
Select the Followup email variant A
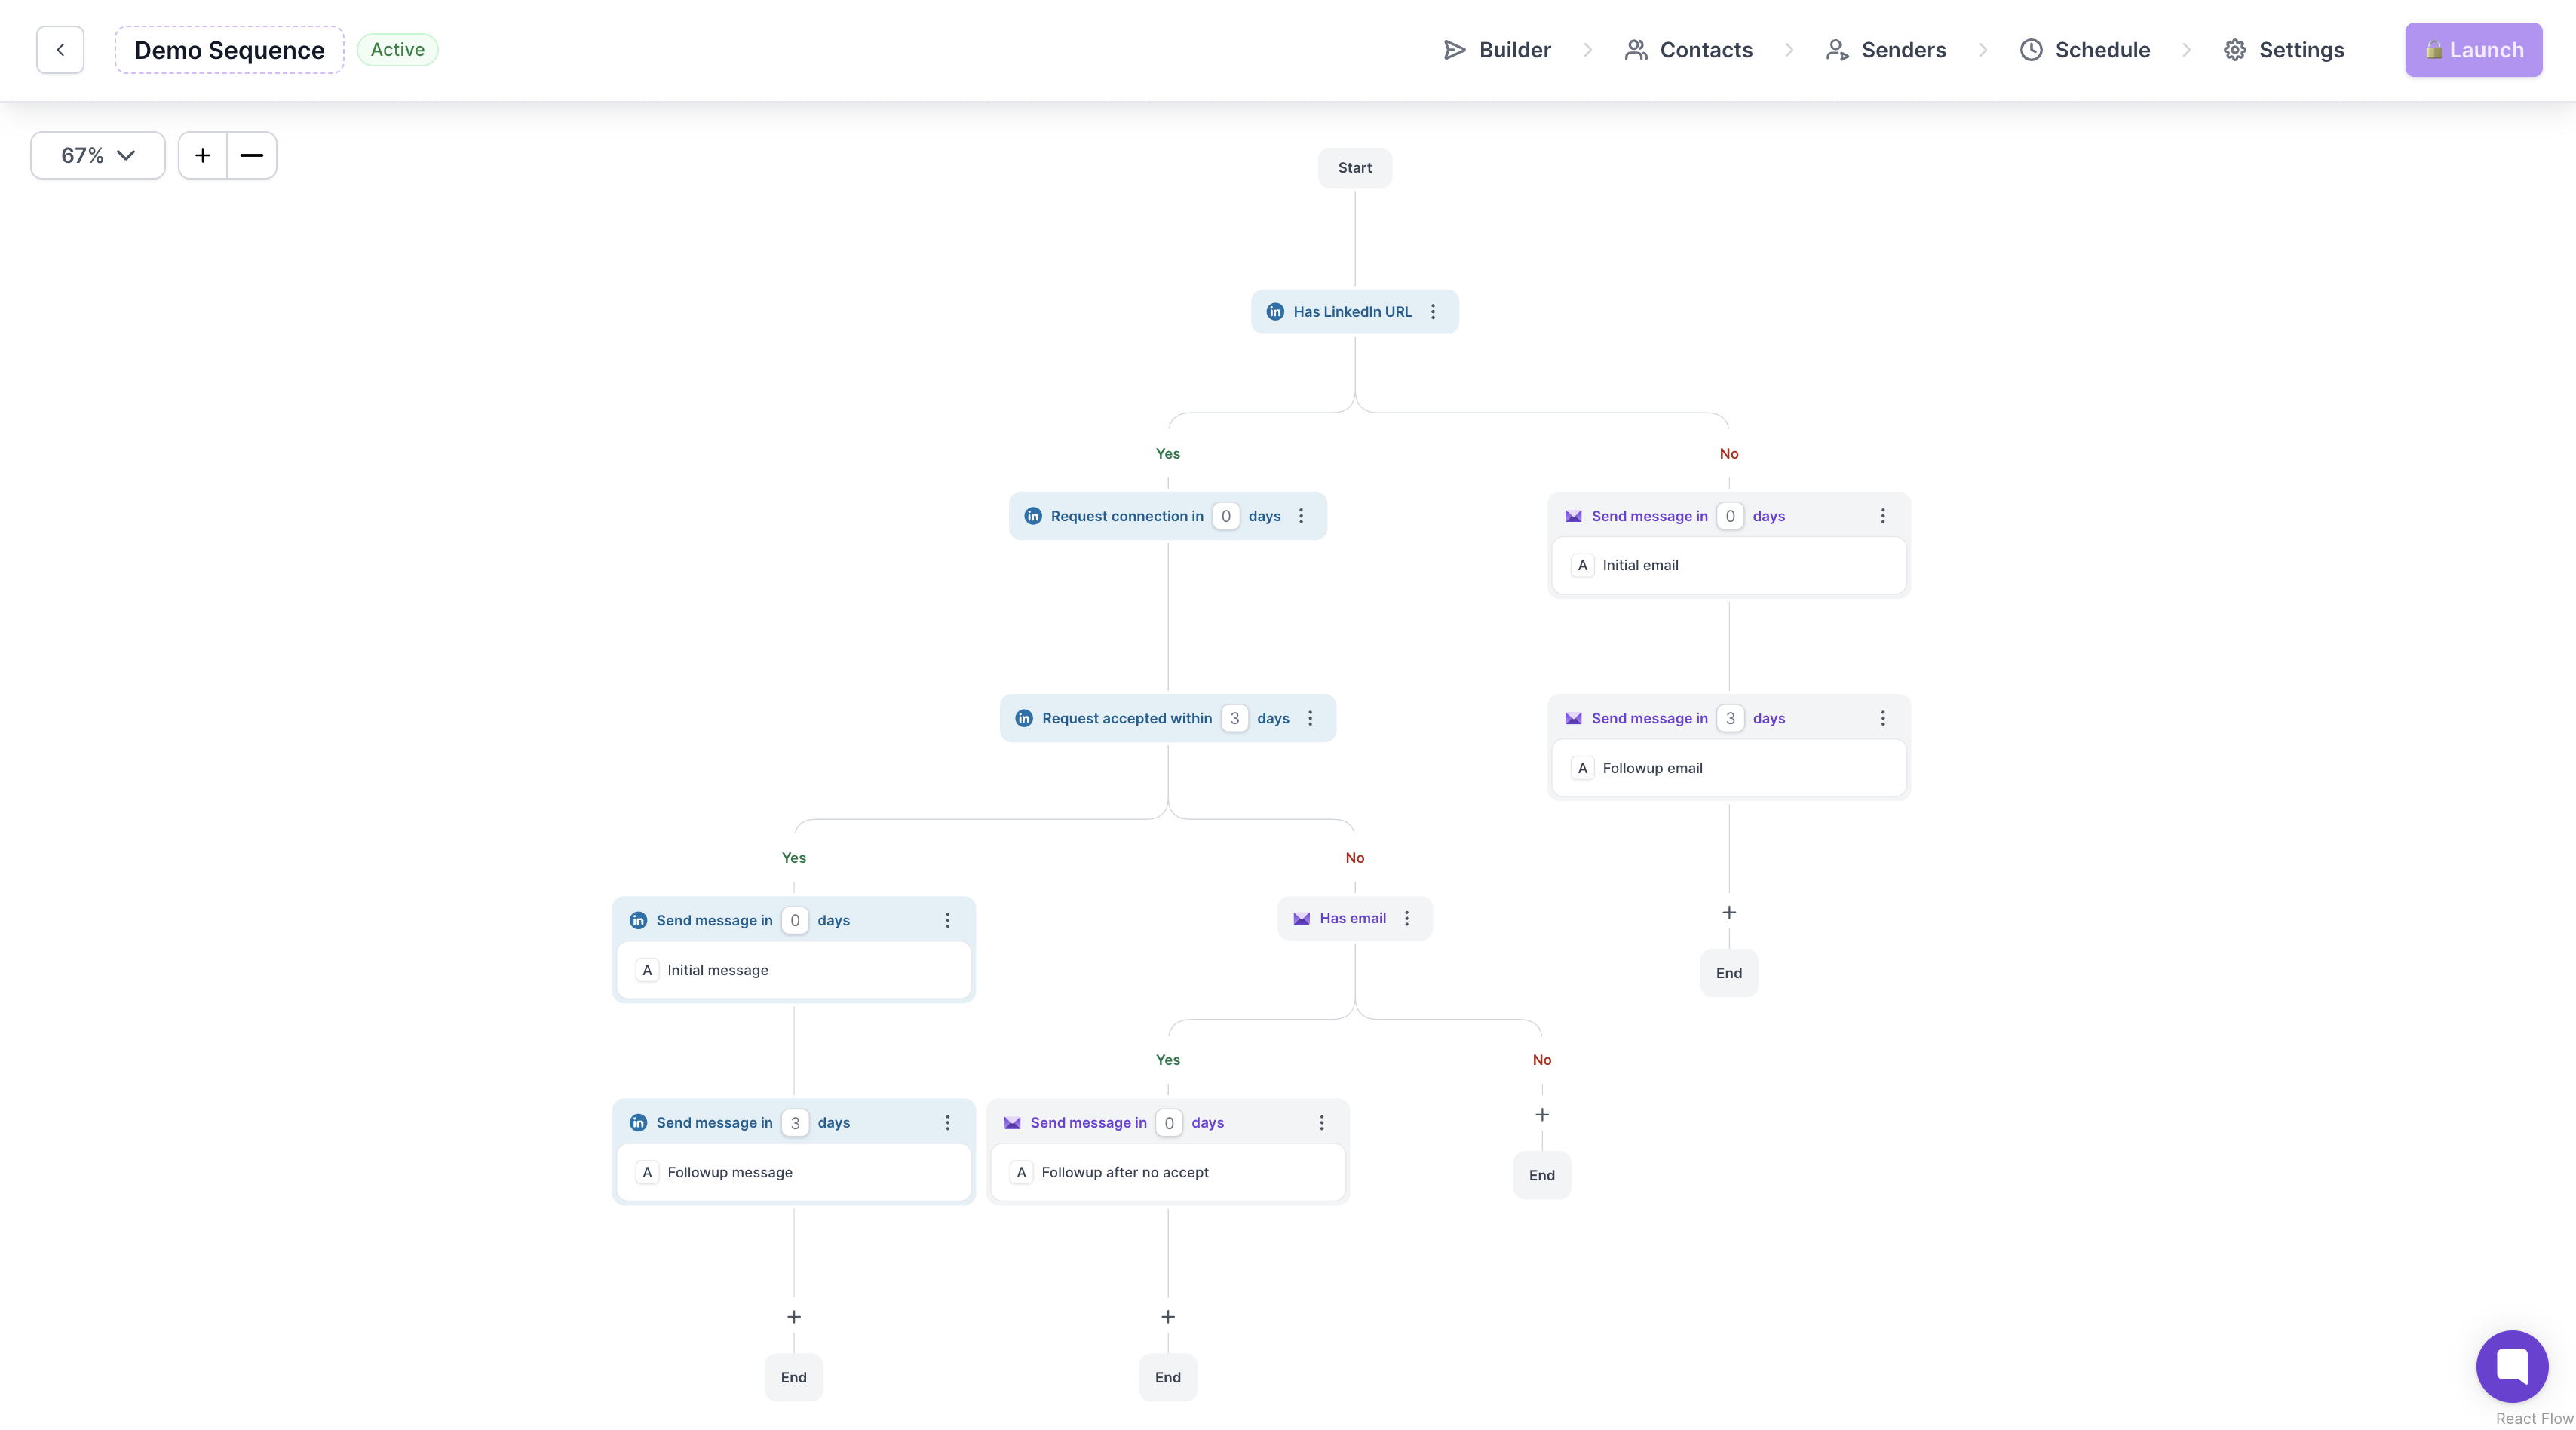(x=1729, y=768)
